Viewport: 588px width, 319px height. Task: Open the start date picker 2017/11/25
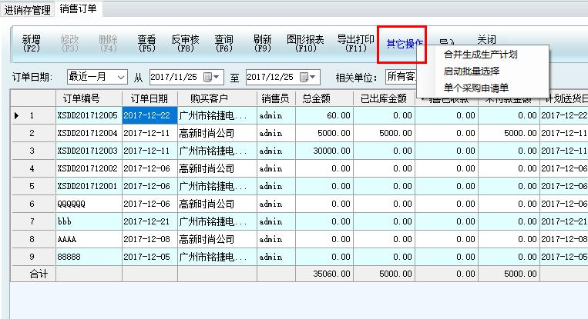pos(217,77)
